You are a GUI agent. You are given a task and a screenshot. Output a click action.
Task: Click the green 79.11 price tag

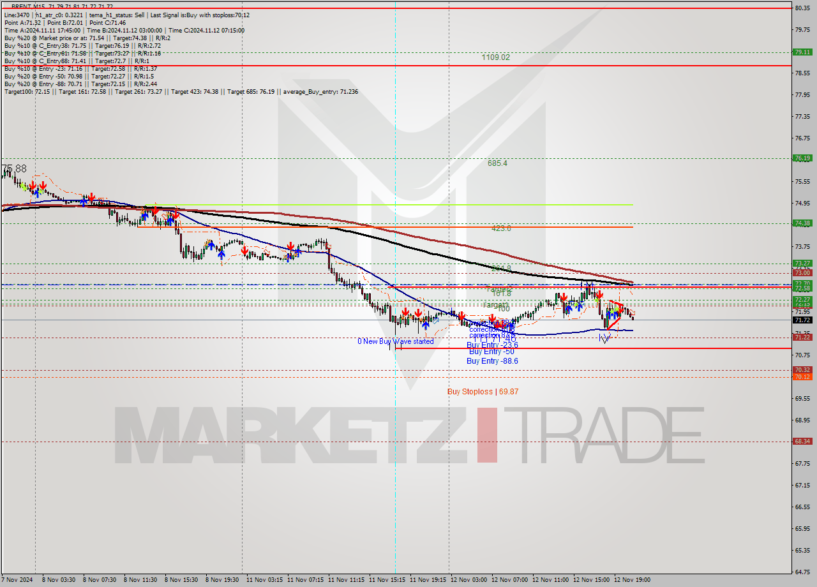coord(802,52)
